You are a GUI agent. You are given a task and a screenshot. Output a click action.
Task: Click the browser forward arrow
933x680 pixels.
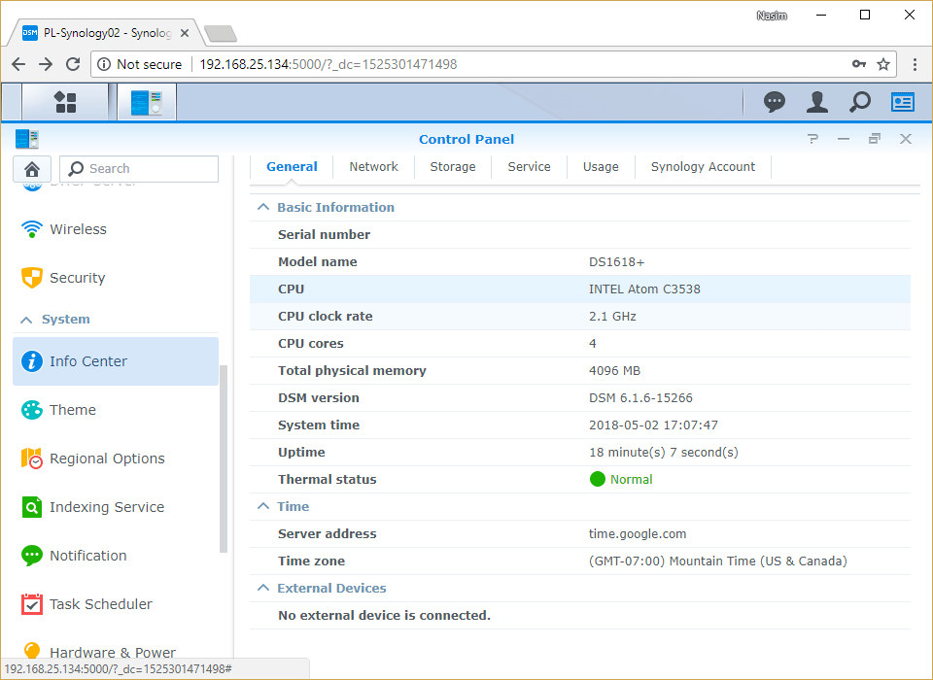[46, 64]
